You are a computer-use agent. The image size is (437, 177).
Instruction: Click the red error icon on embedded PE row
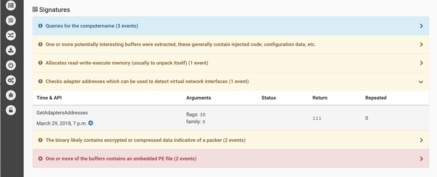point(40,159)
